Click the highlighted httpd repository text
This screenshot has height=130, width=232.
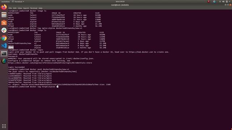(11, 48)
